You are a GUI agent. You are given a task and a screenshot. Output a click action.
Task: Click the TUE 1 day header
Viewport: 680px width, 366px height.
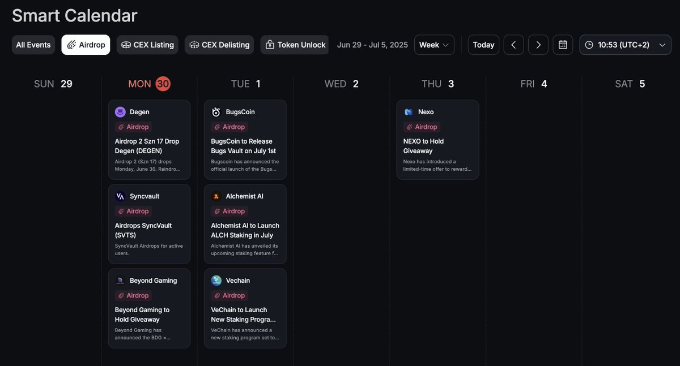[245, 84]
